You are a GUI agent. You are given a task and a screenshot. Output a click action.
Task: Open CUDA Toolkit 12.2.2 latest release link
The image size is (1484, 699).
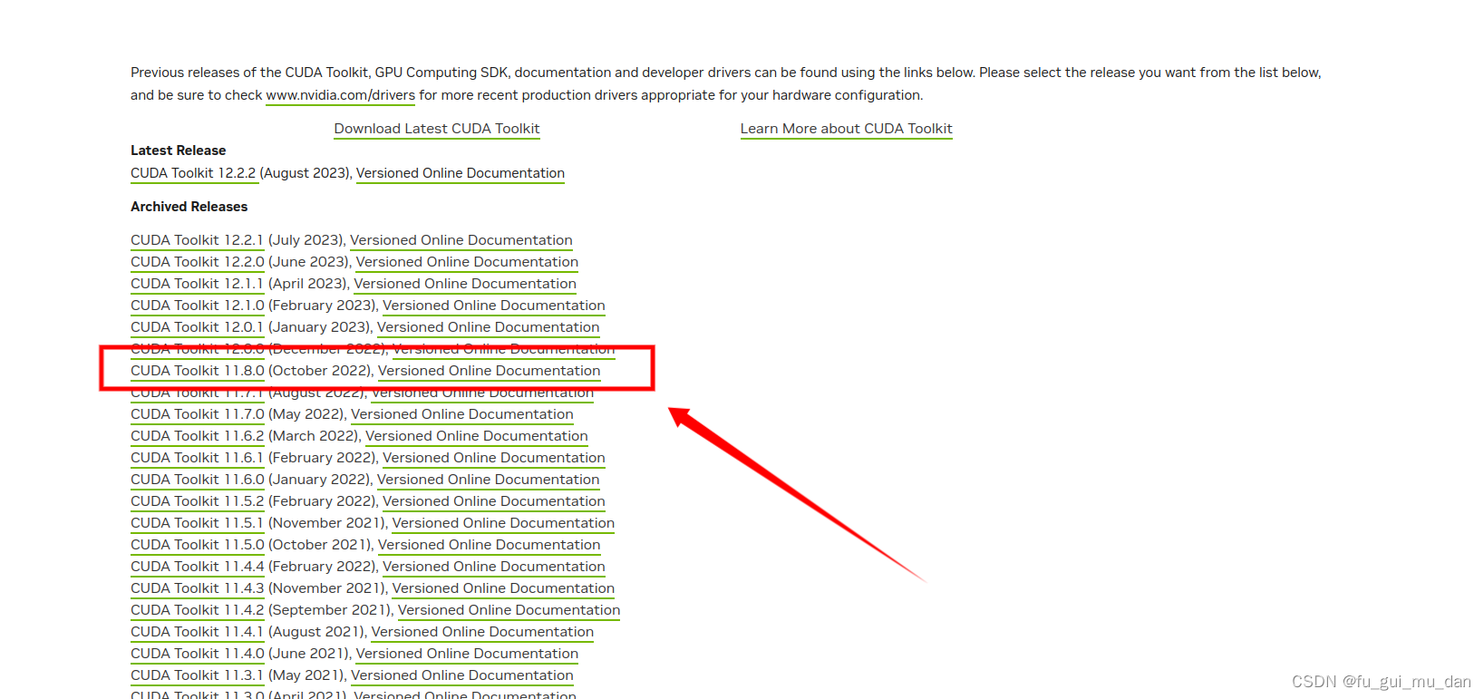point(193,173)
